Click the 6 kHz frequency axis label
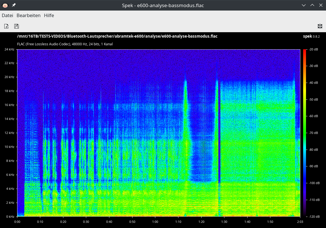326x228 pixels. (x=10, y=175)
